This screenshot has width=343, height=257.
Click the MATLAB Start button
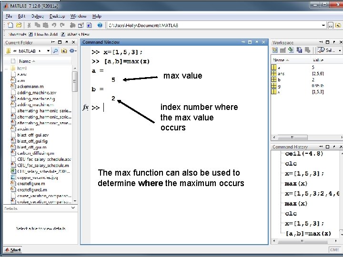13,250
